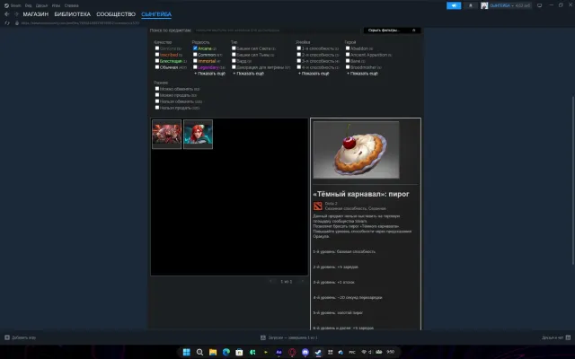
Task: Open Discord from taskbar
Action: click(x=305, y=352)
